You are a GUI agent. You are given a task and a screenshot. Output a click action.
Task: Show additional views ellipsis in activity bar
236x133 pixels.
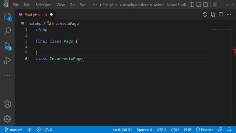tap(7, 75)
